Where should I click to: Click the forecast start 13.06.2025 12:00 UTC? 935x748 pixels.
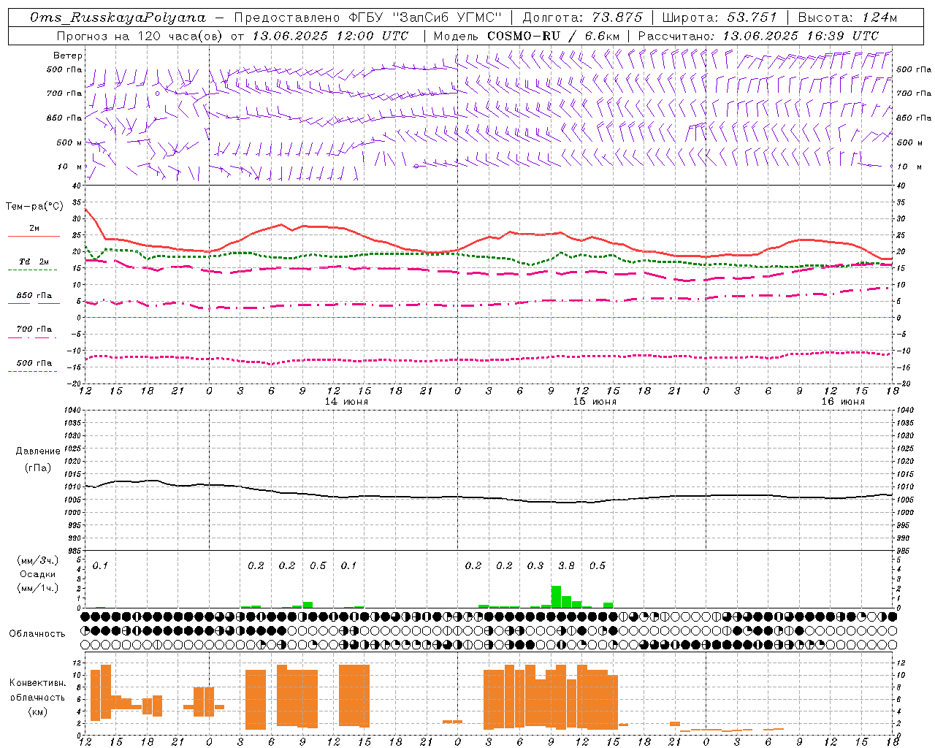330,36
